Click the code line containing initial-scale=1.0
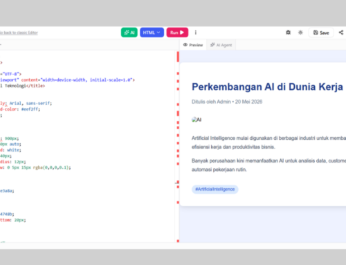Viewport: 346px width, 265px height. [x=67, y=80]
